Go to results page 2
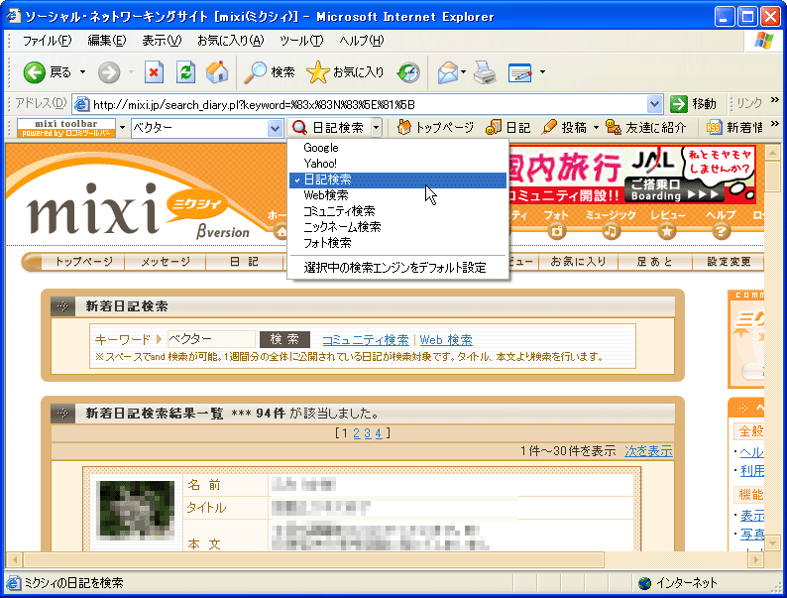The width and height of the screenshot is (787, 598). (357, 432)
